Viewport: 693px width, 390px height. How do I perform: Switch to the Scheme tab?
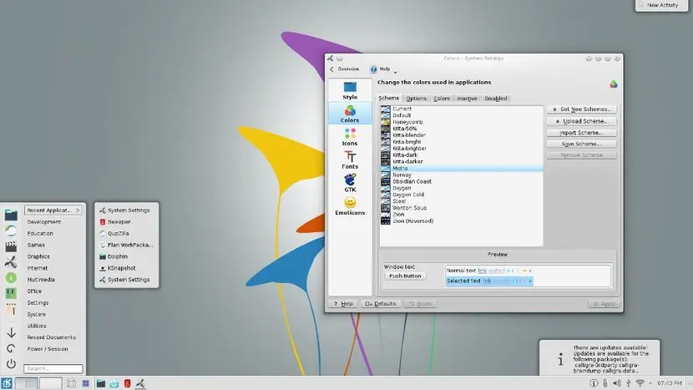tap(388, 99)
